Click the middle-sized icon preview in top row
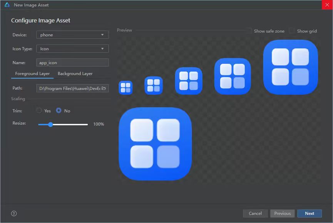333x223 pixels. (x=189, y=81)
